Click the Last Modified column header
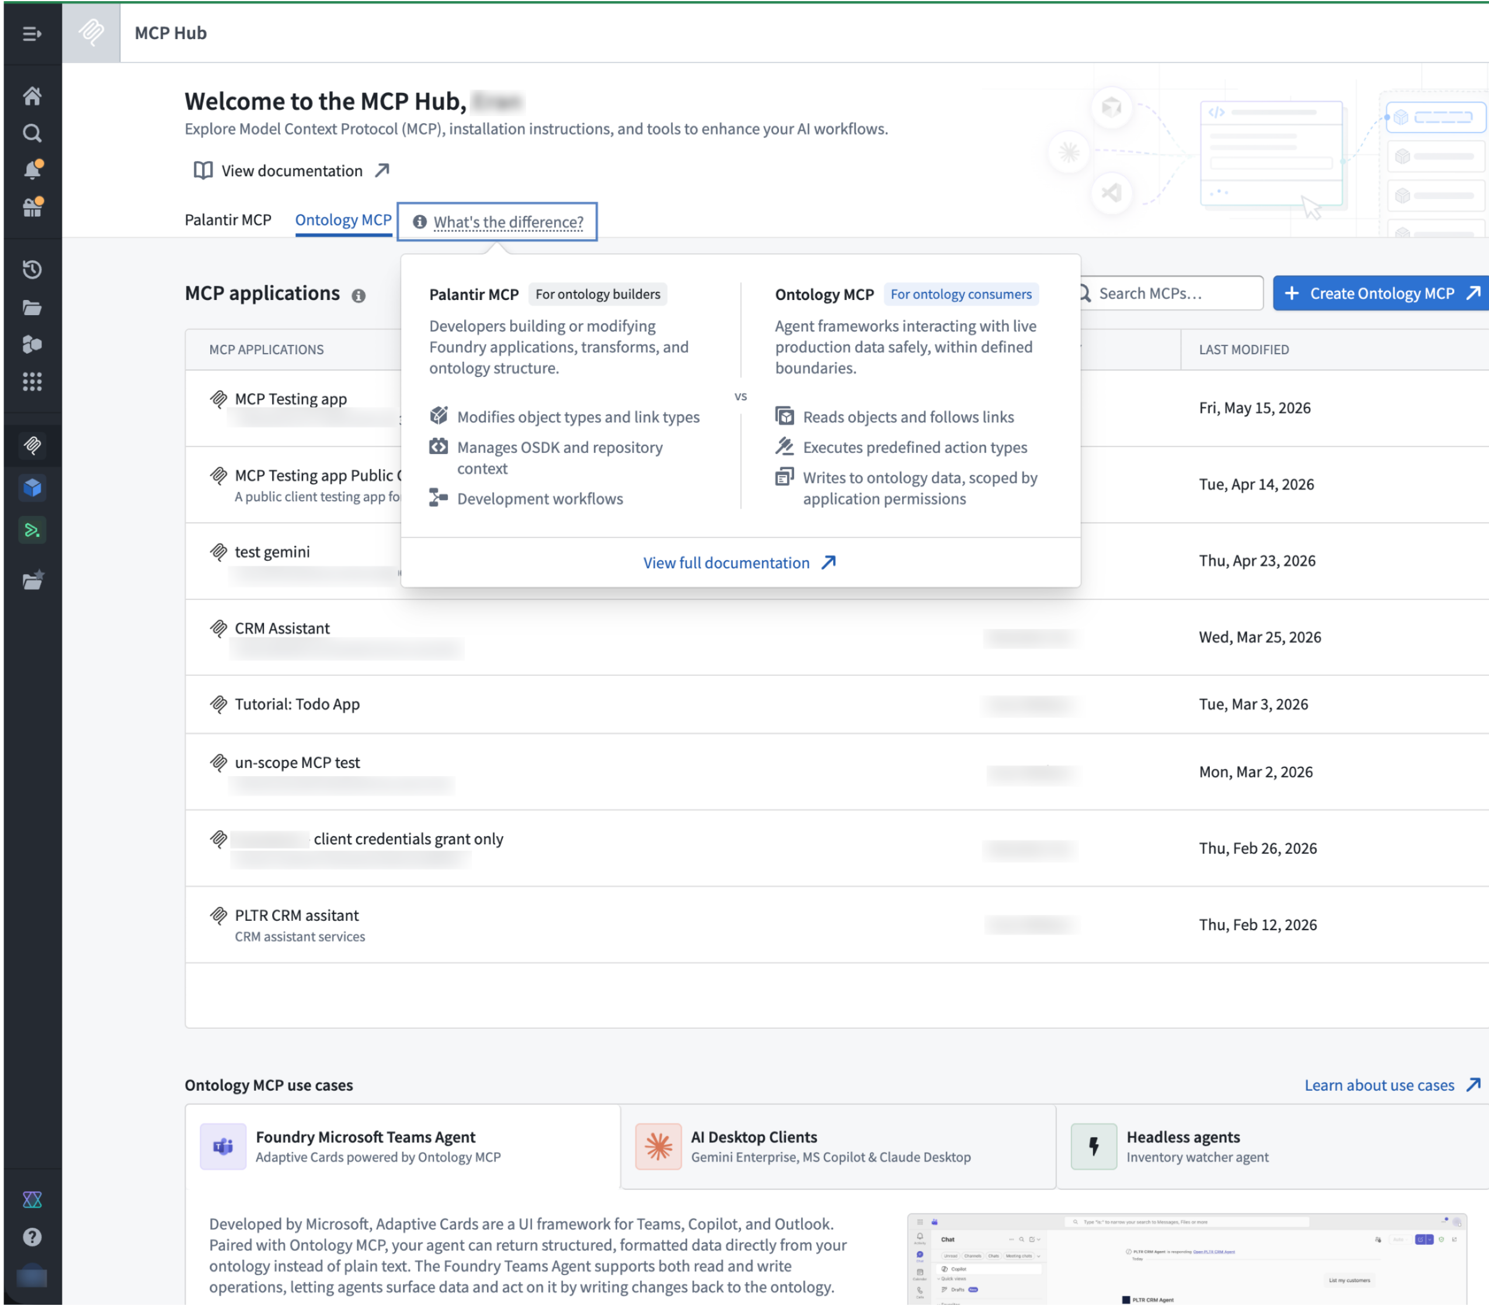Screen dimensions: 1489x1306 1244,350
